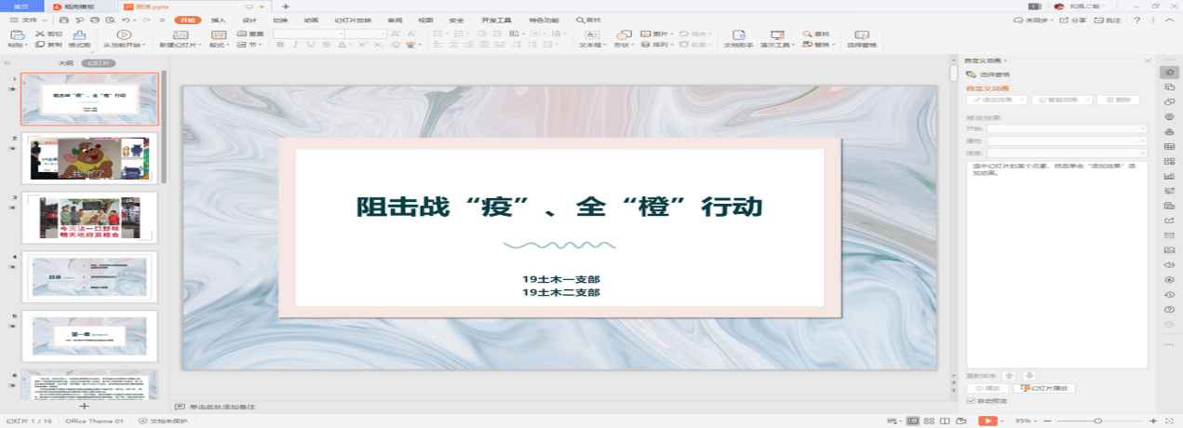This screenshot has width=1183, height=428.
Task: Open the 插入 Insert ribbon tab
Action: click(x=218, y=20)
